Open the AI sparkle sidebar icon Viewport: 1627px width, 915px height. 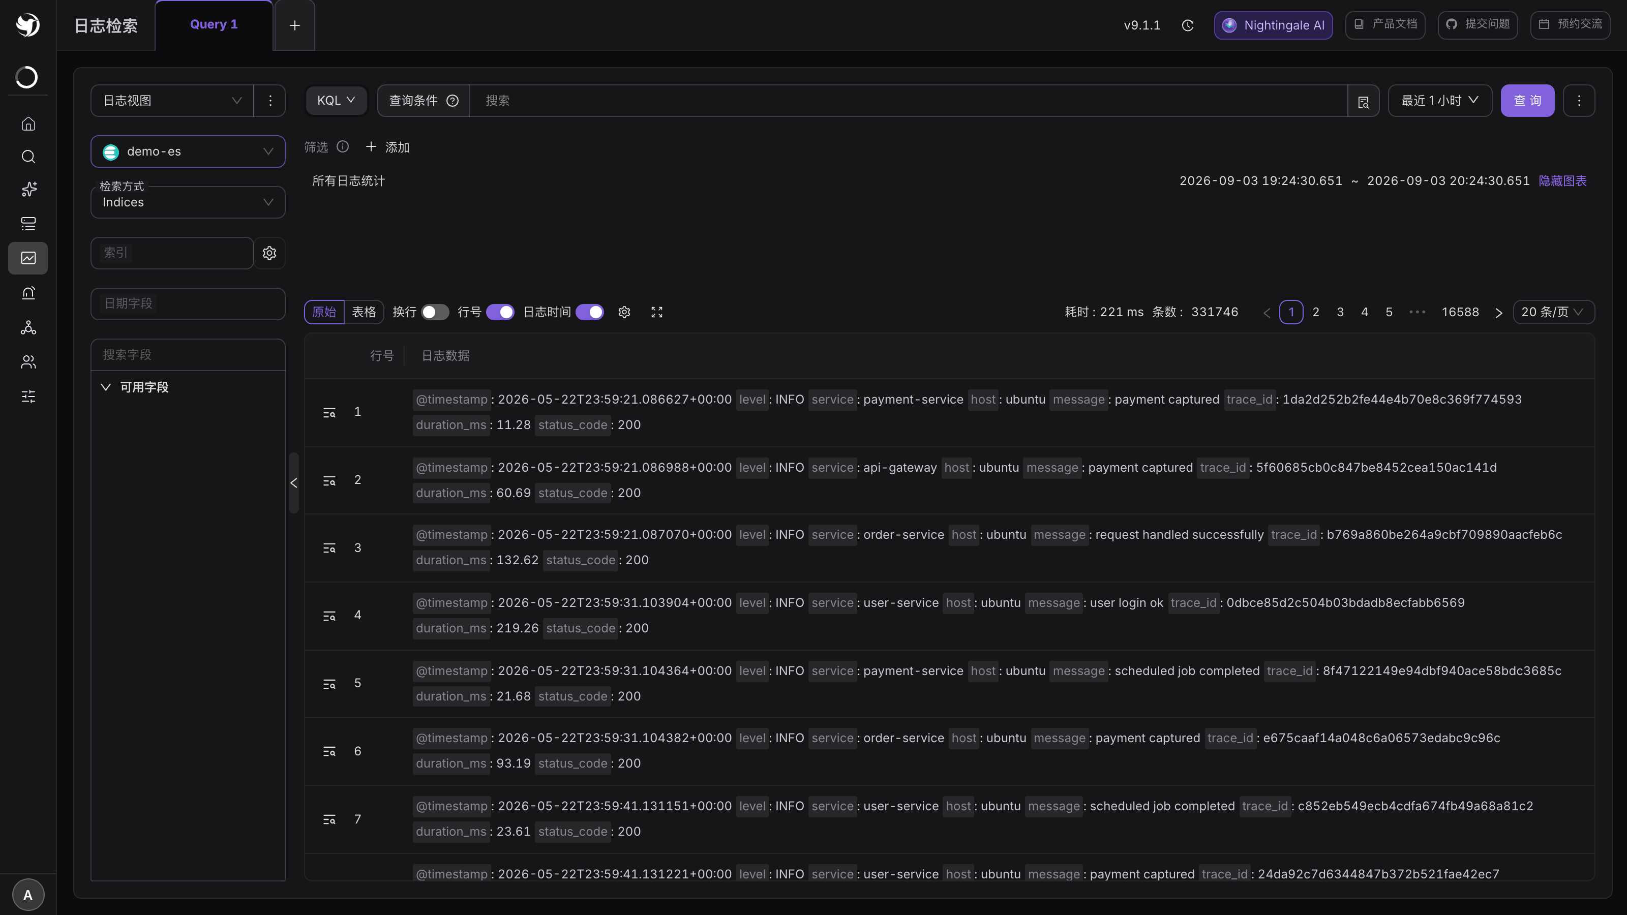pos(28,190)
